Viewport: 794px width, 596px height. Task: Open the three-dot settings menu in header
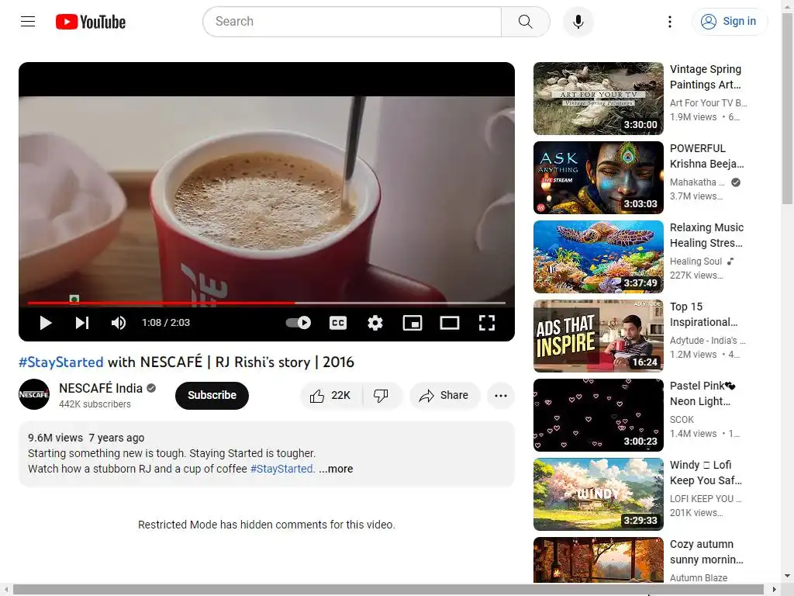point(669,21)
